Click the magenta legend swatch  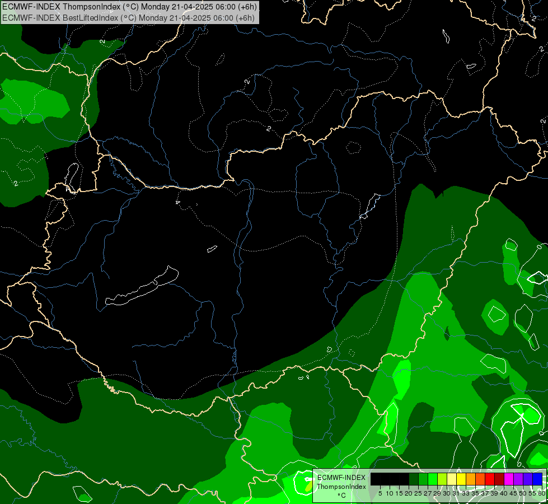509,479
